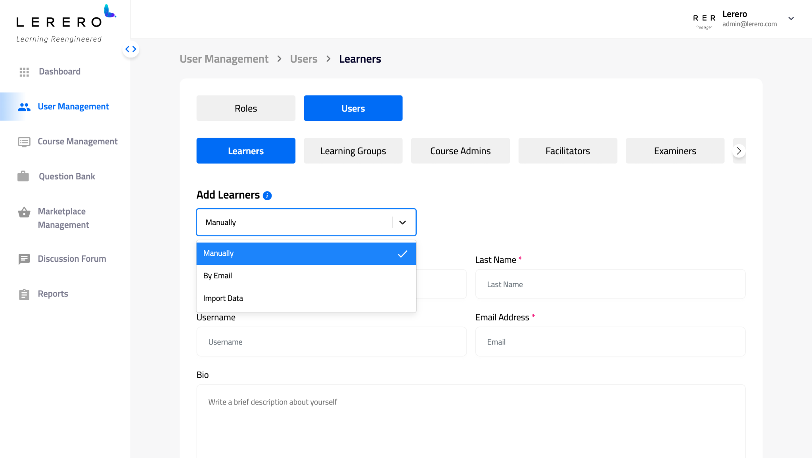Open Marketplace Management in the sidebar
812x458 pixels.
pos(63,218)
